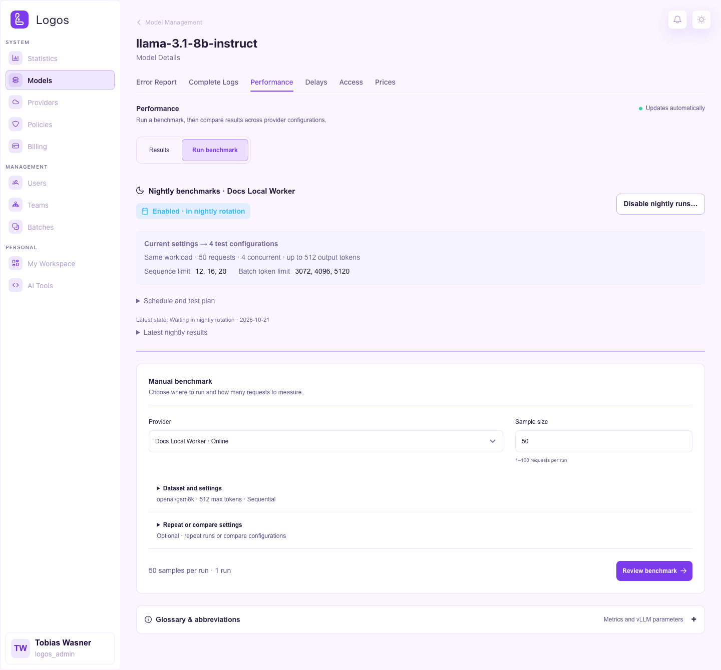This screenshot has height=670, width=721.
Task: Expand Repeat or compare settings
Action: pyautogui.click(x=199, y=525)
